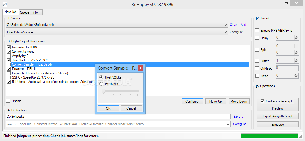Check the Convert Sample Float 32 bits box

click(9, 64)
